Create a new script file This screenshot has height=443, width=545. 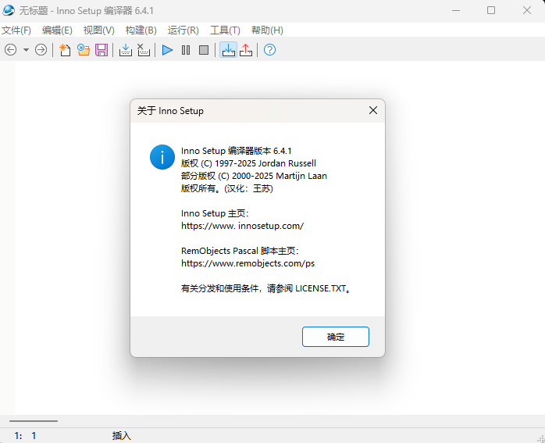pos(65,50)
